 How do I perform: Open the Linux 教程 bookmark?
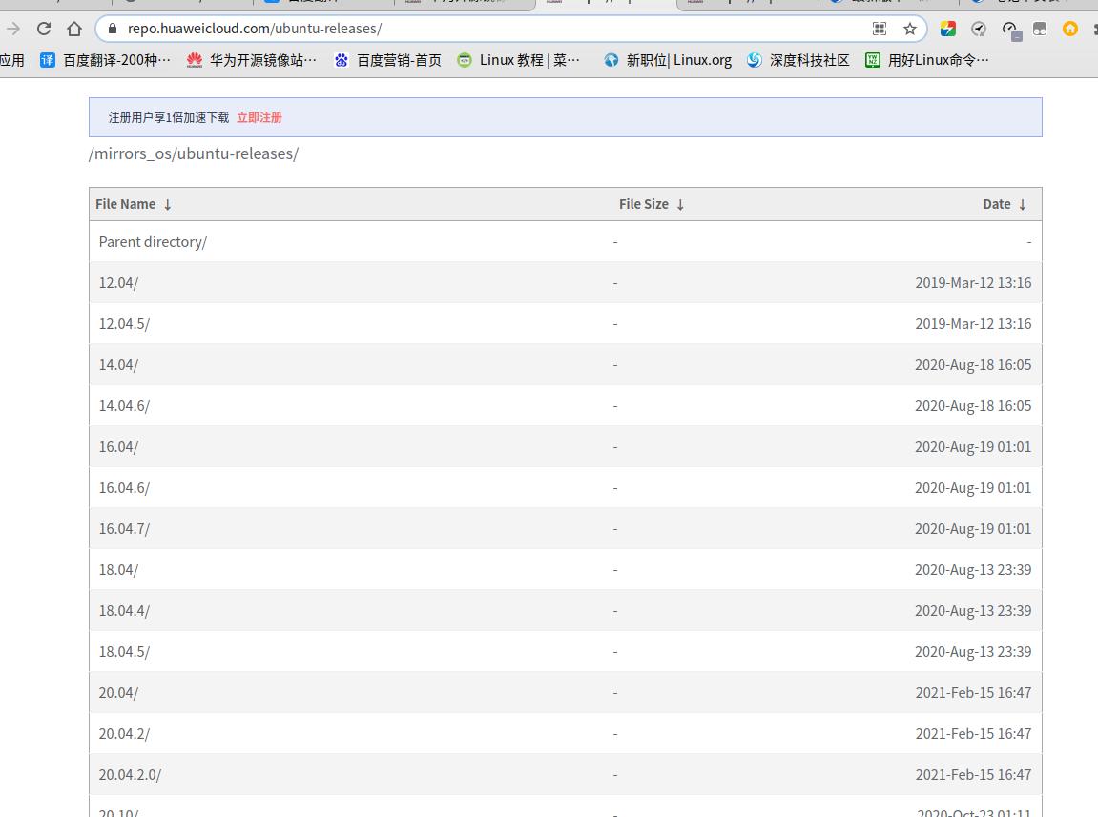click(519, 60)
